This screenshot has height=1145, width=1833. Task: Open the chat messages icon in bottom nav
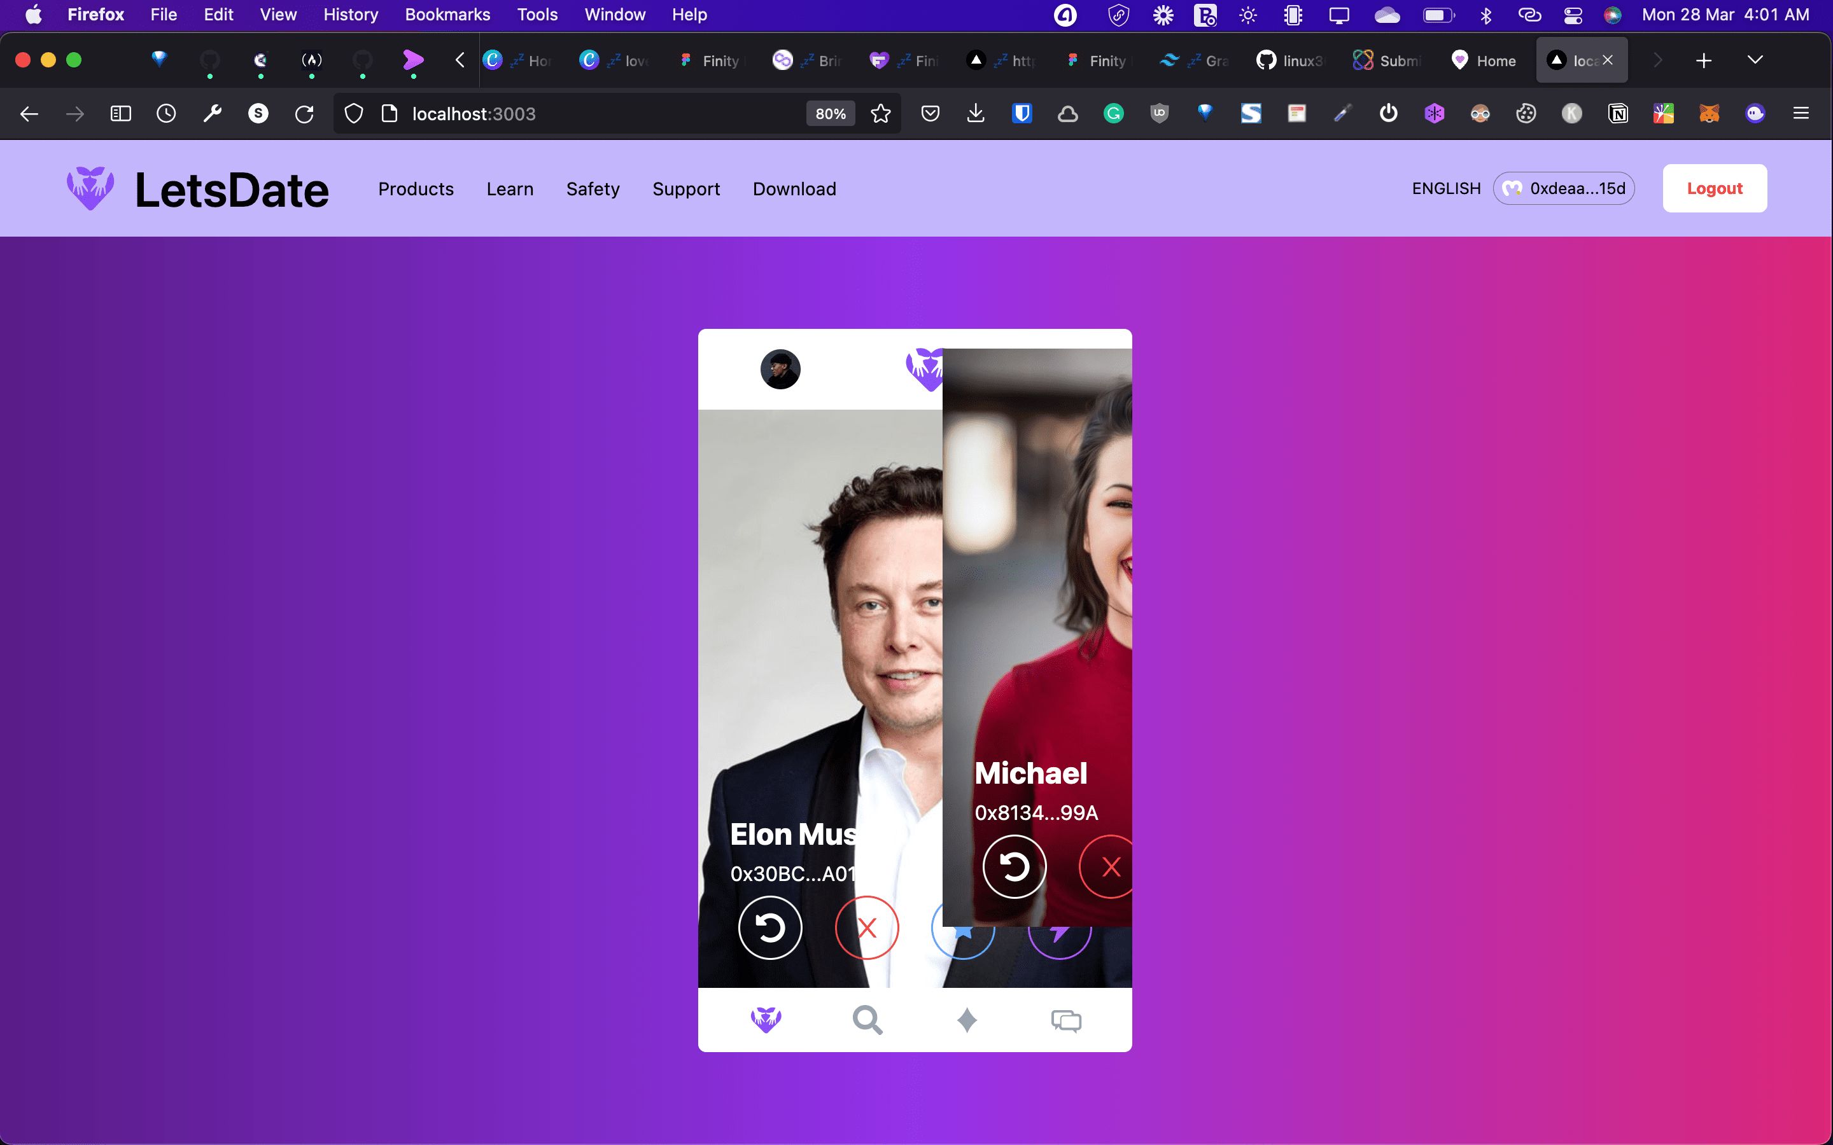point(1065,1021)
